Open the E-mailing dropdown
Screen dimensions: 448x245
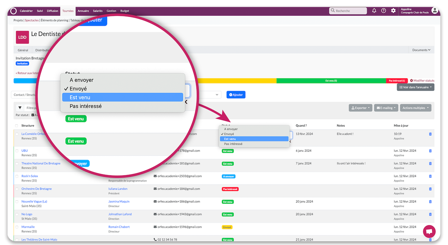386,108
